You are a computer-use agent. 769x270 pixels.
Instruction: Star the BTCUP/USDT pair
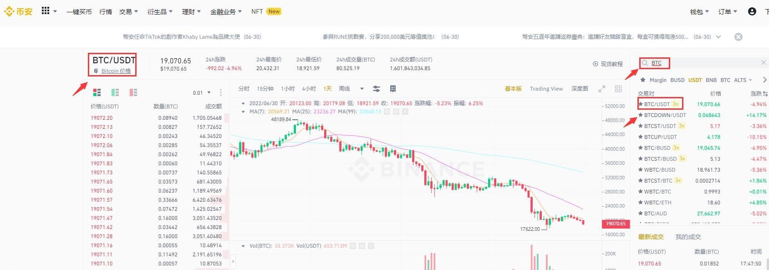click(x=641, y=137)
